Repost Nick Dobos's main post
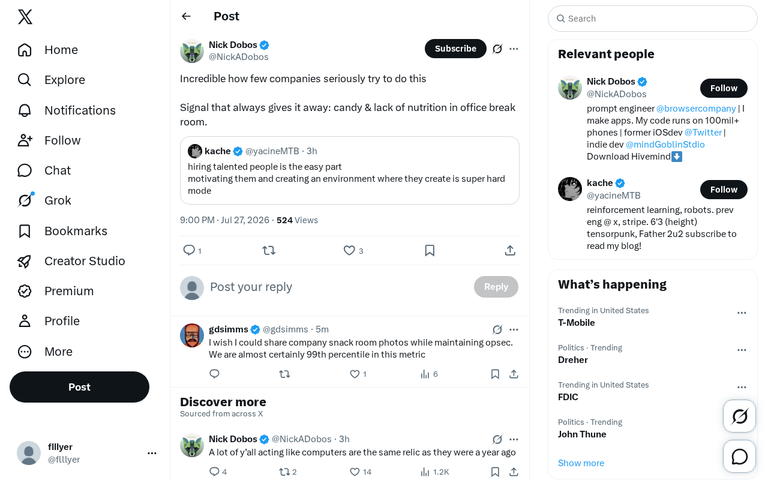The height and width of the screenshot is (480, 768). tap(269, 250)
